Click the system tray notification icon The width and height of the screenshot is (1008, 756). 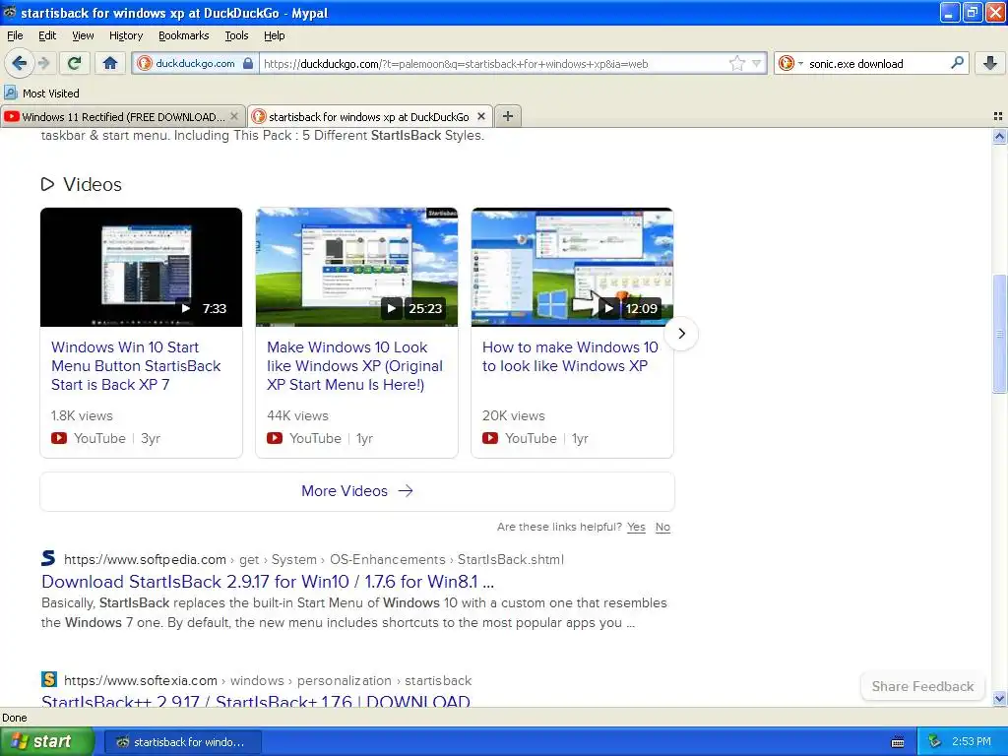tap(934, 742)
